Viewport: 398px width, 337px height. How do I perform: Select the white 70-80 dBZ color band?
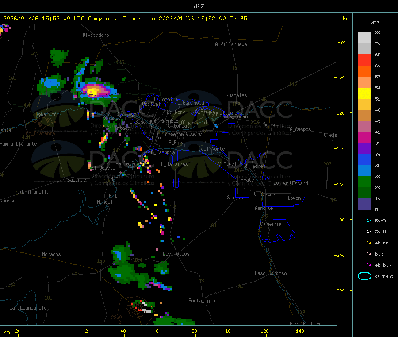pyautogui.click(x=364, y=38)
